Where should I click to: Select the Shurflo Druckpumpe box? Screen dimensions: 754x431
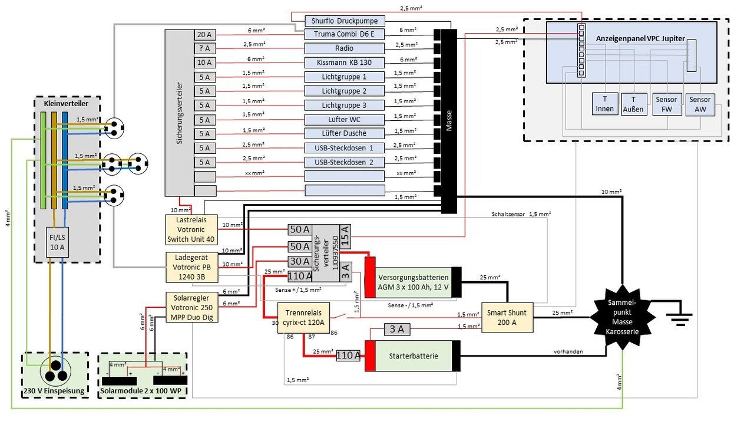(345, 21)
